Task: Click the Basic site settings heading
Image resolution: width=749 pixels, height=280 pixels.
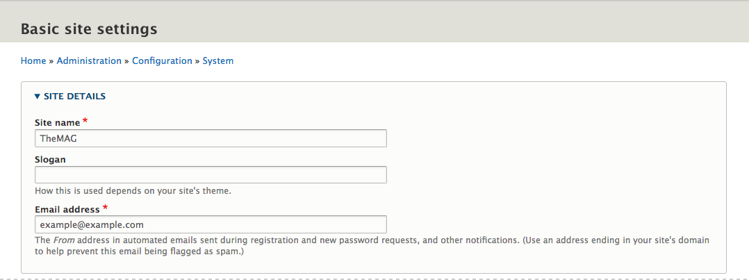Action: pos(89,29)
